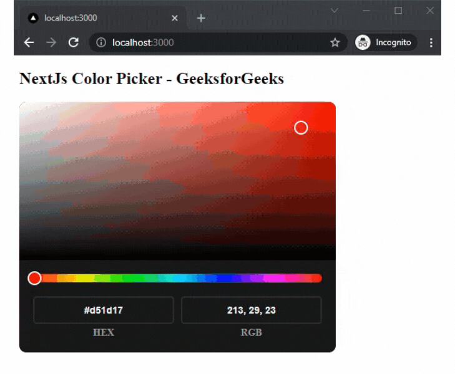
Task: Click the NextJs Color Picker heading
Action: [152, 79]
